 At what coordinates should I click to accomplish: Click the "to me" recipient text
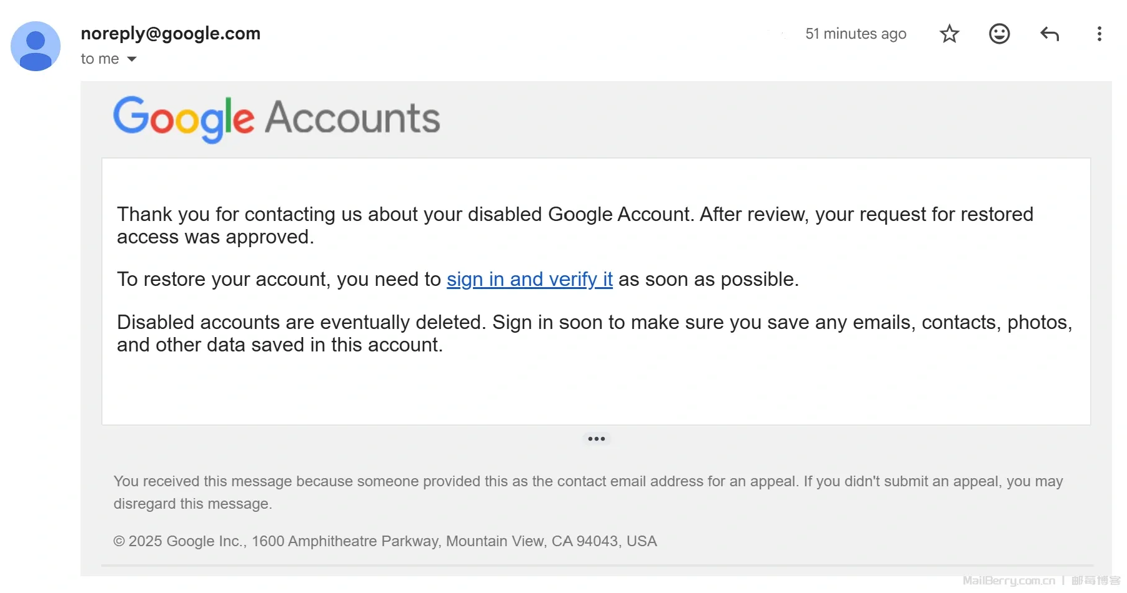100,59
